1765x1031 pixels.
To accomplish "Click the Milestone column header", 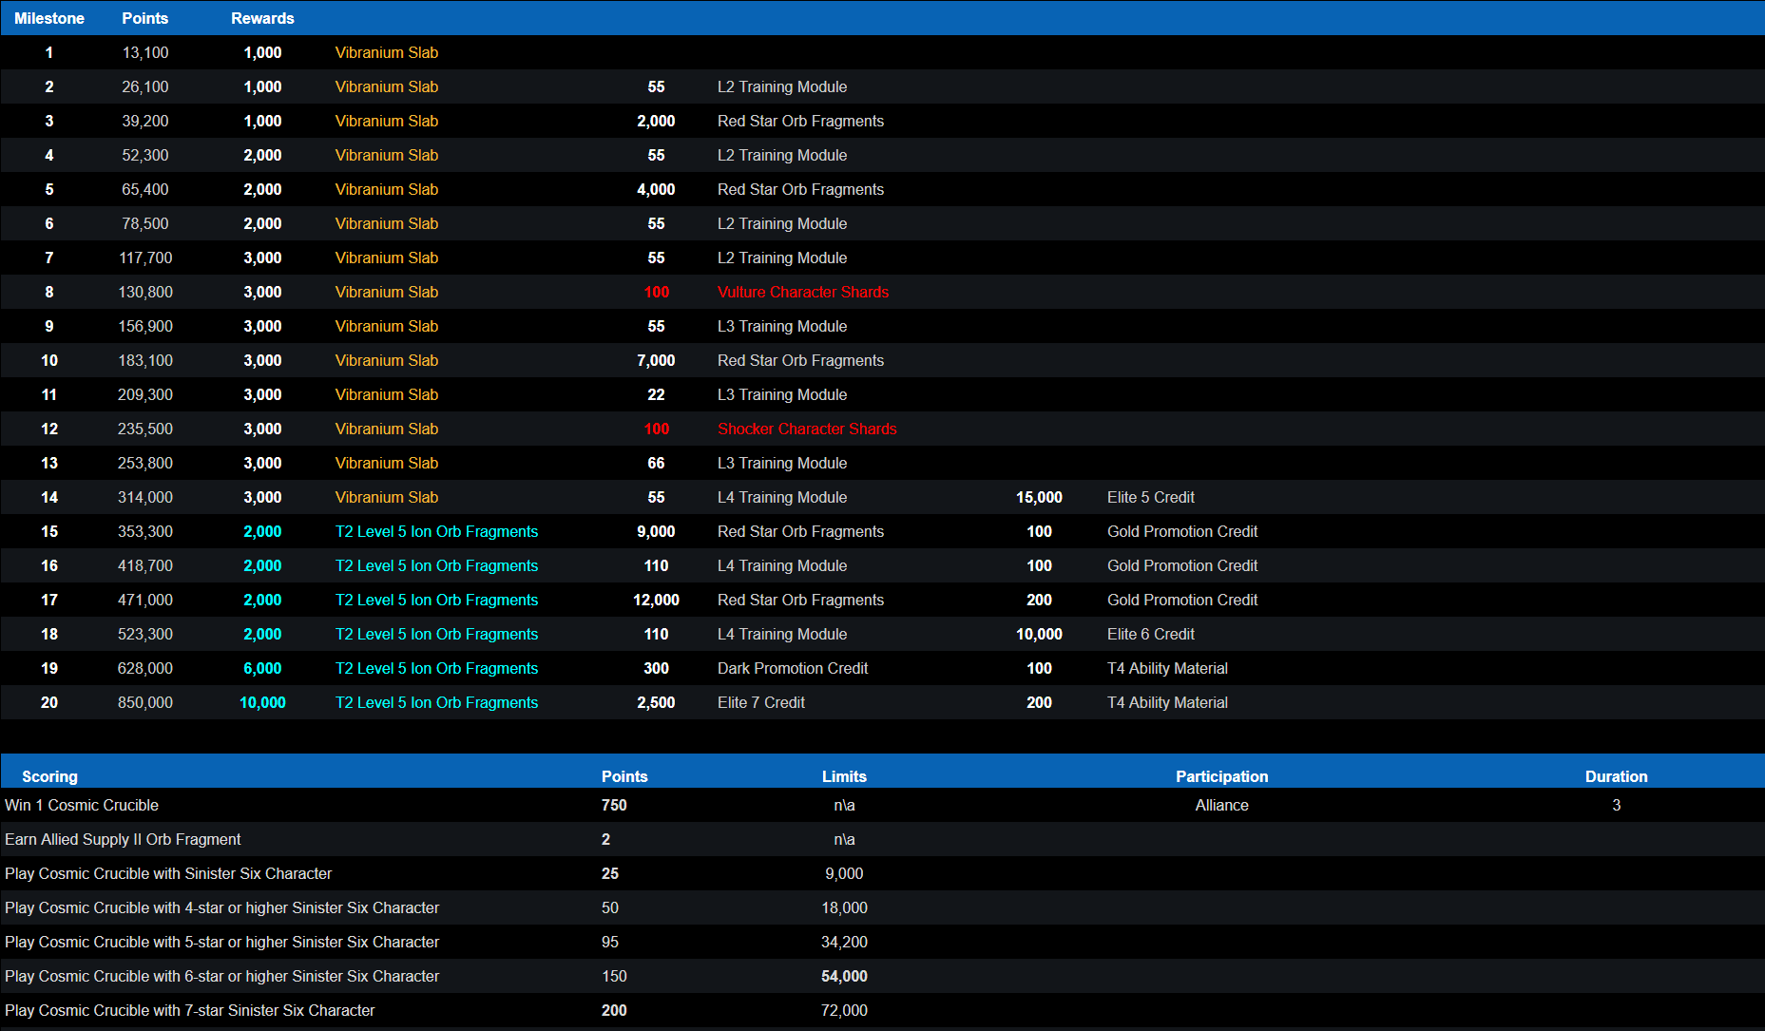I will [49, 18].
